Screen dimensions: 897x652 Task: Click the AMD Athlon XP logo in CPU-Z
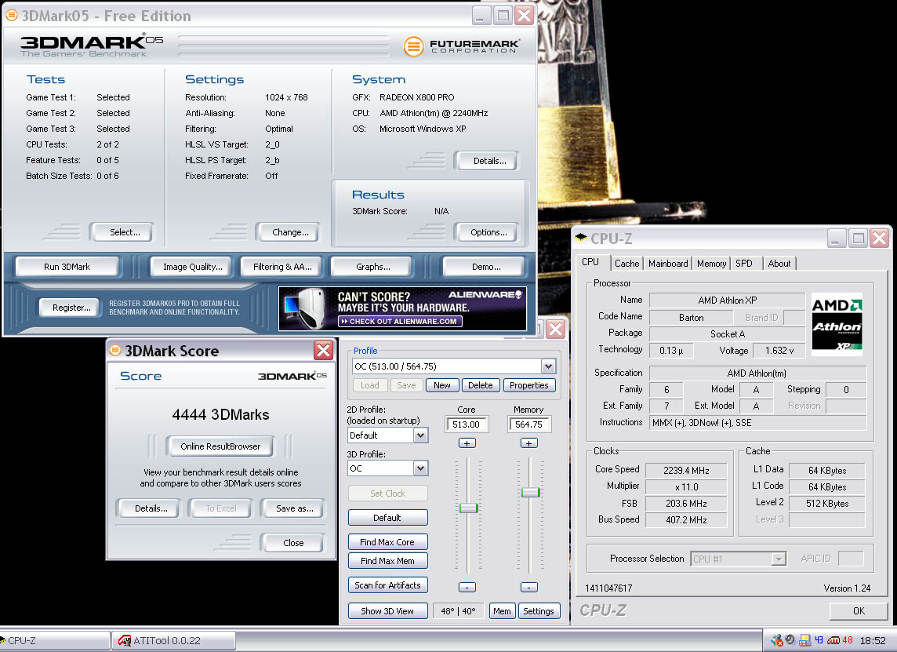pyautogui.click(x=837, y=324)
